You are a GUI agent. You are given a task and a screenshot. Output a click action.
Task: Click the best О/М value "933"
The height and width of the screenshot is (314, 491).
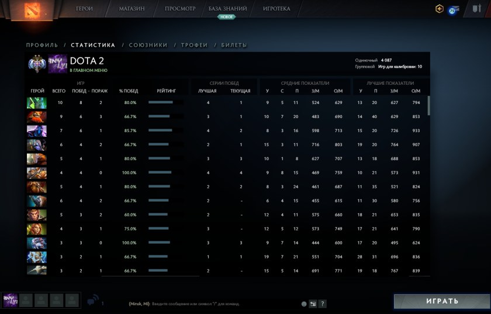pyautogui.click(x=416, y=130)
